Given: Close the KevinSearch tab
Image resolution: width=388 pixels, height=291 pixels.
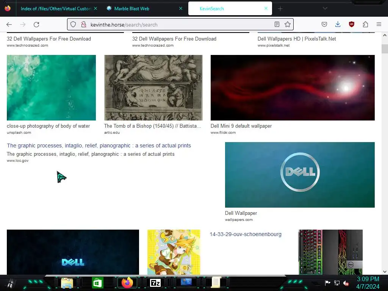Looking at the screenshot, I should pos(266,8).
